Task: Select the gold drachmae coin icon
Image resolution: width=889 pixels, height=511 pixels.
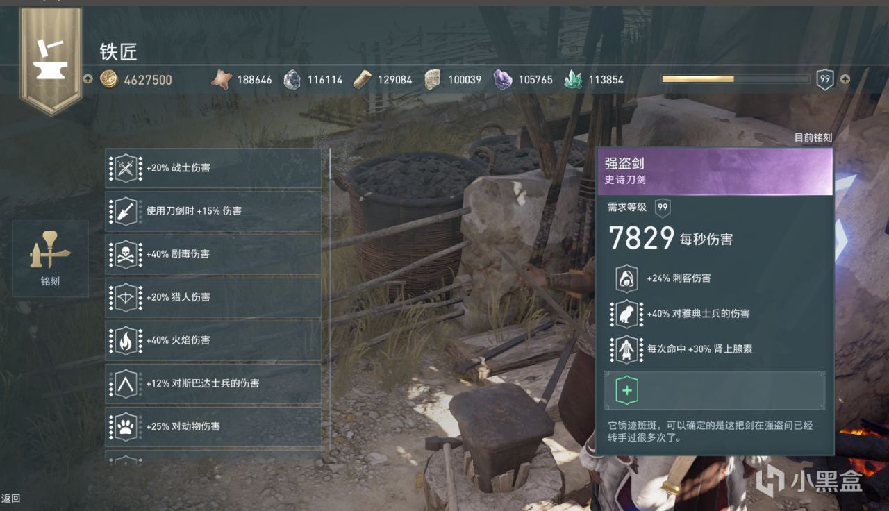Action: coord(109,80)
